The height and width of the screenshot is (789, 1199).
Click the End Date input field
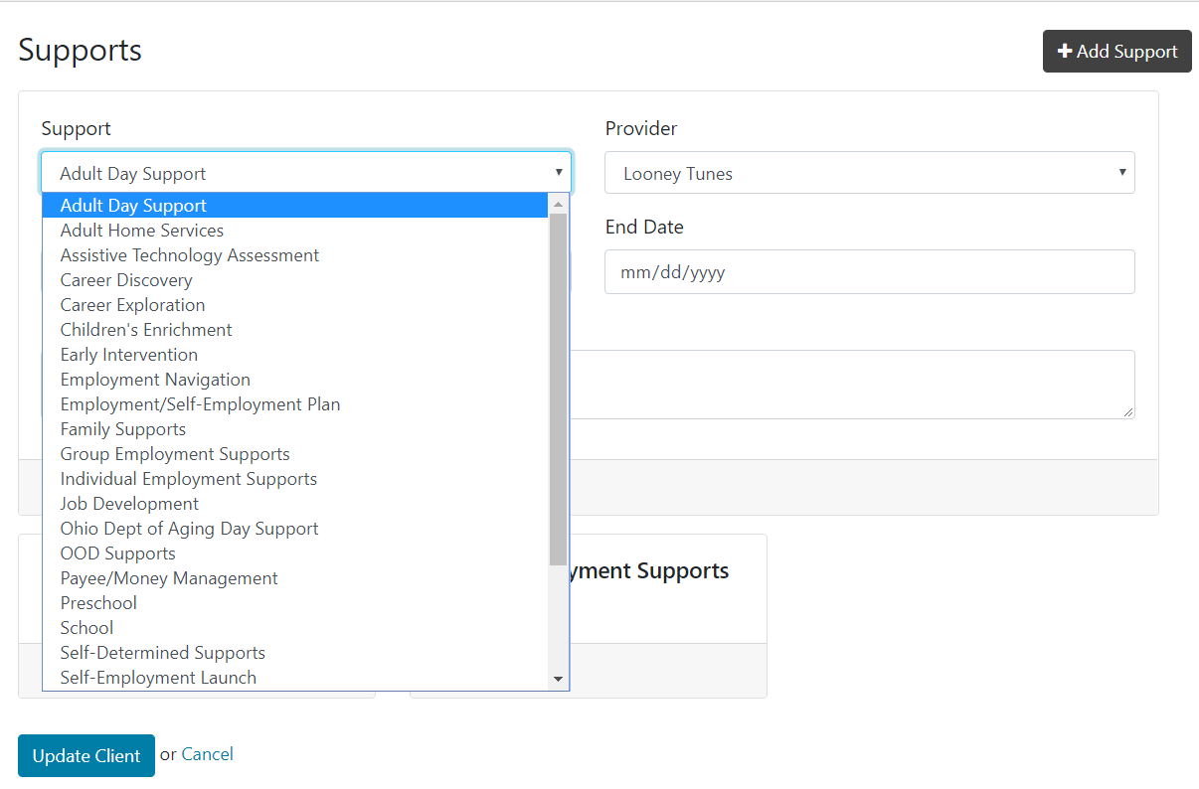[869, 272]
